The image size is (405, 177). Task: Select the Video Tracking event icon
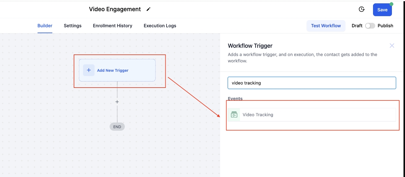(x=234, y=115)
